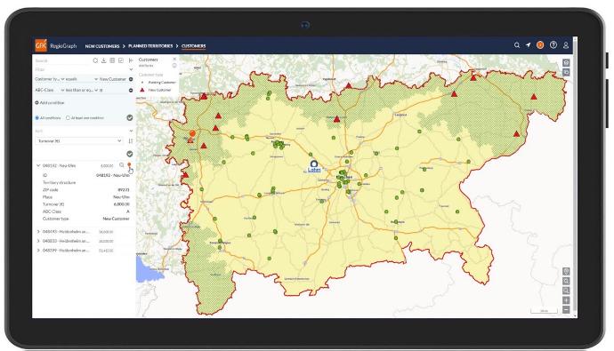Open the table view icon in the panel toolbar
Screen dimensions: 614x351
coord(112,60)
